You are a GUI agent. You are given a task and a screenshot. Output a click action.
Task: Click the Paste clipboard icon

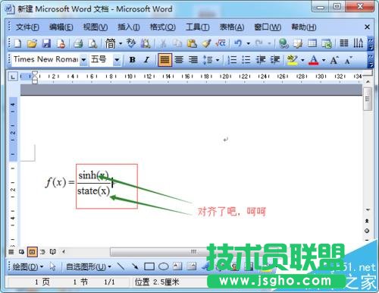(x=192, y=43)
